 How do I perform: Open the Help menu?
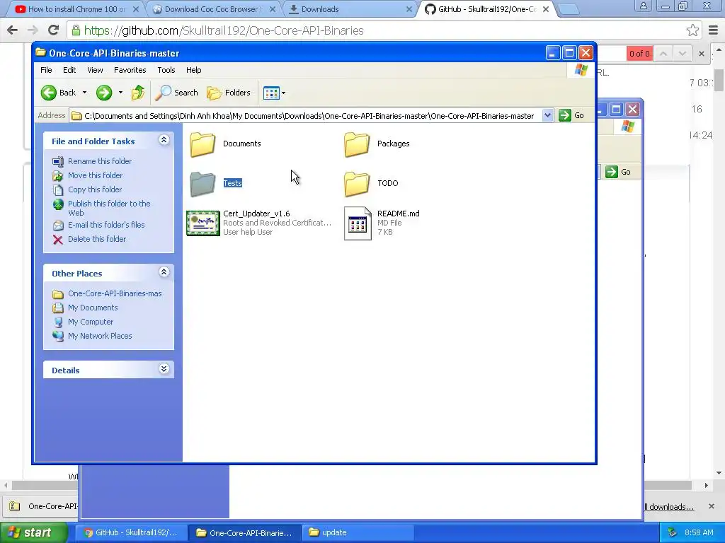coord(194,70)
